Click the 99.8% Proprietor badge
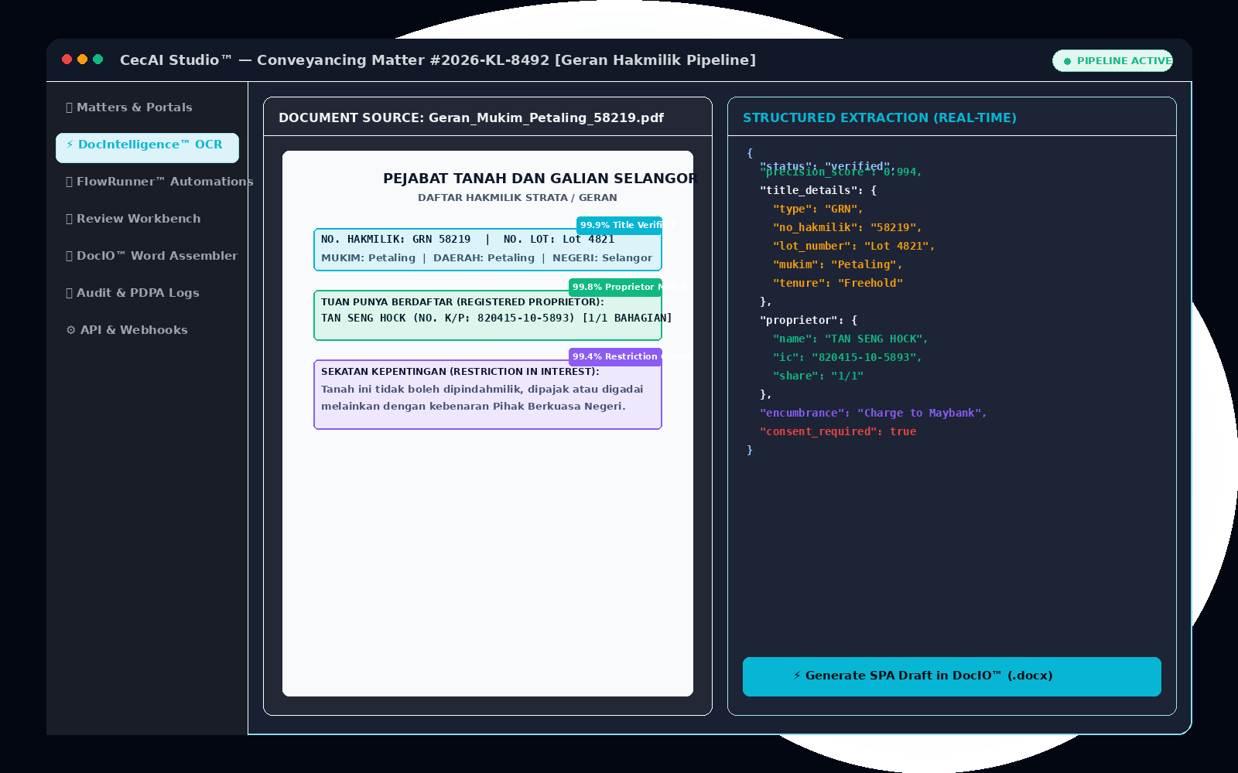This screenshot has height=773, width=1238. (615, 287)
